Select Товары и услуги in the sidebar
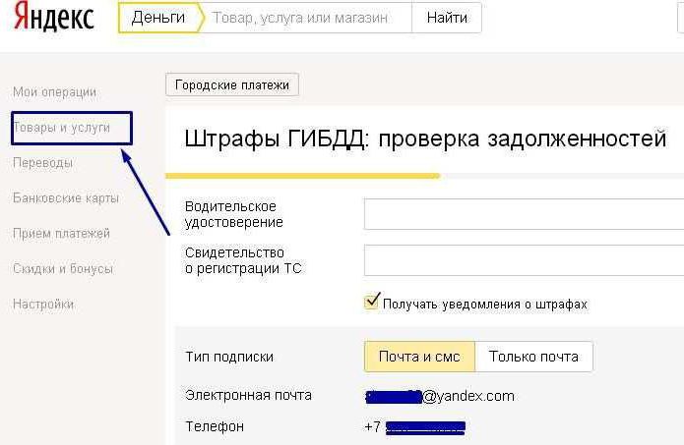 61,128
